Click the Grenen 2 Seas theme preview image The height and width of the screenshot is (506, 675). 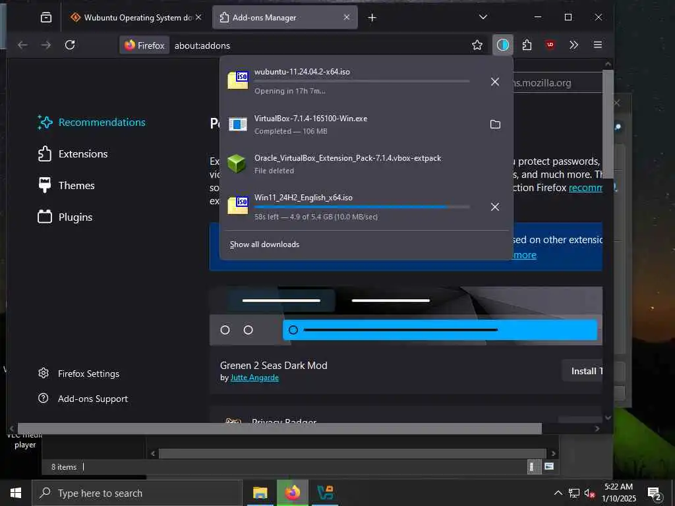(405, 316)
